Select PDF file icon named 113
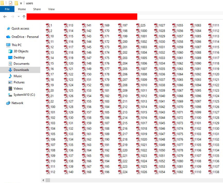The height and width of the screenshot is (183, 223). [x=66, y=26]
